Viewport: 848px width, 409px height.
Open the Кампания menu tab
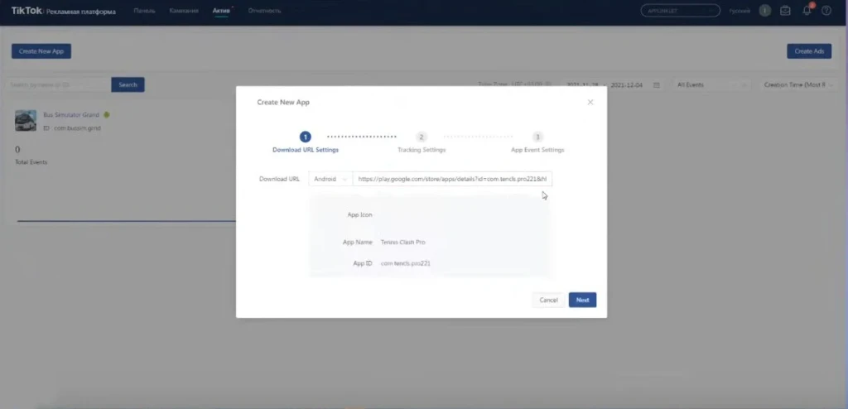pyautogui.click(x=184, y=11)
